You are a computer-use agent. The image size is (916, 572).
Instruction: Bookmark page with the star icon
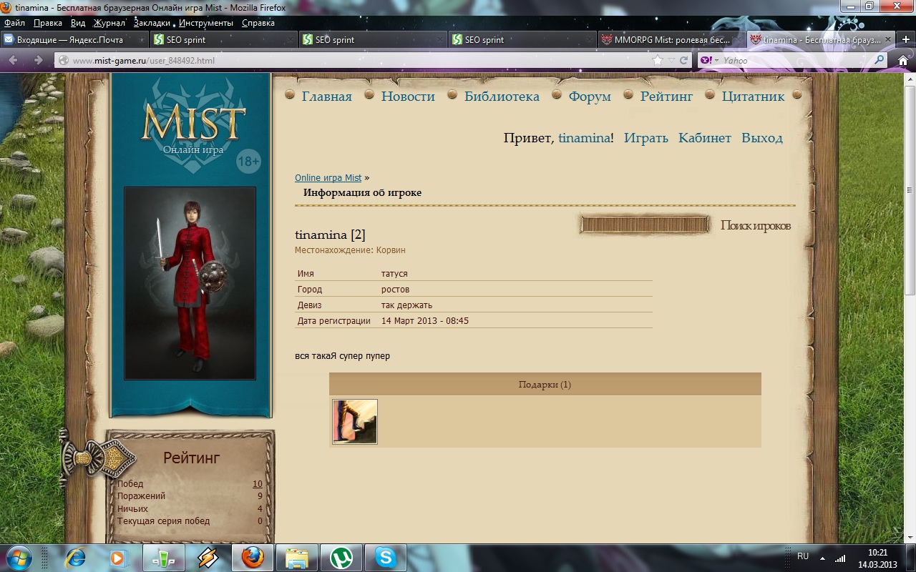click(658, 61)
